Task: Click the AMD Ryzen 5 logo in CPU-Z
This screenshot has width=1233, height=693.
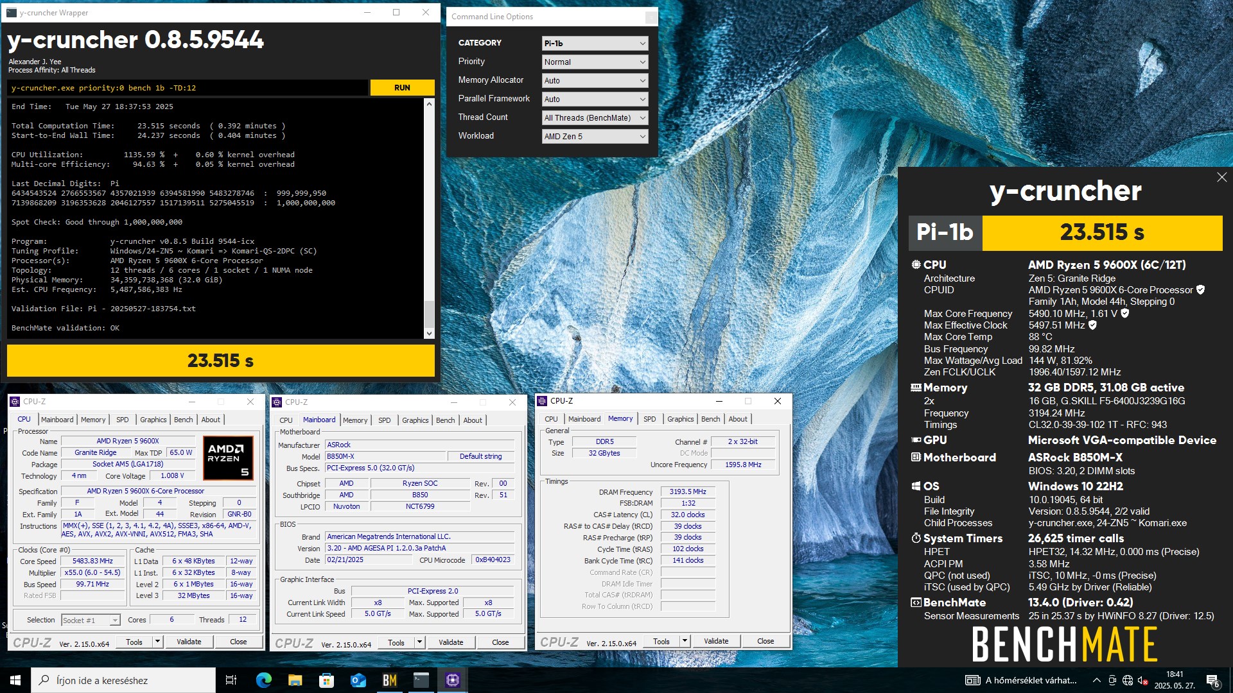Action: pos(228,458)
